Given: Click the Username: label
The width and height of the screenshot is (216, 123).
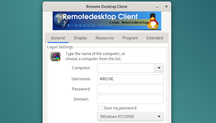Looking at the screenshot, I should tap(81, 79).
